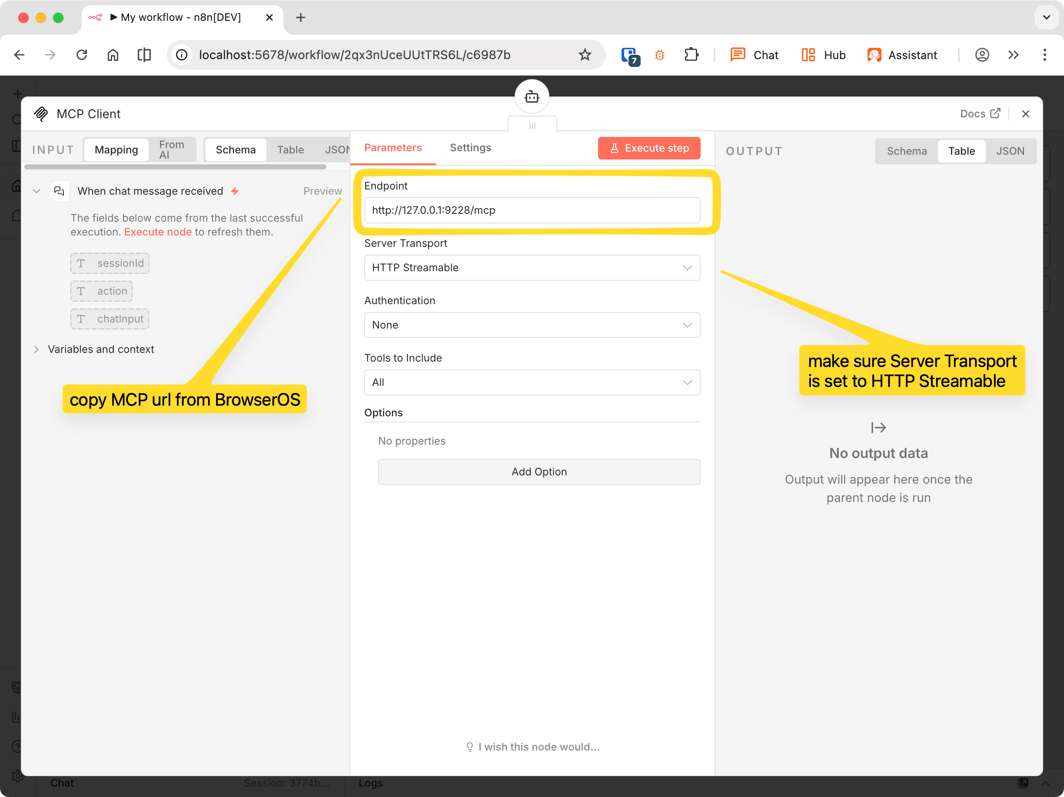Switch input panel to From AI mode
This screenshot has height=797, width=1064.
click(171, 149)
